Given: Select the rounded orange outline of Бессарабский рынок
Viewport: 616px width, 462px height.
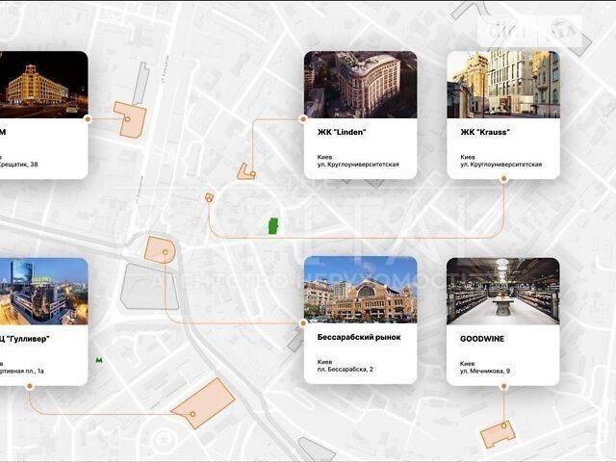Looking at the screenshot, I should (160, 250).
